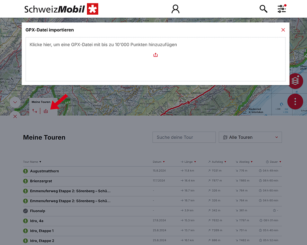Select the waypoint planning tool under Meine Touren
This screenshot has height=245, width=307.
pyautogui.click(x=34, y=111)
